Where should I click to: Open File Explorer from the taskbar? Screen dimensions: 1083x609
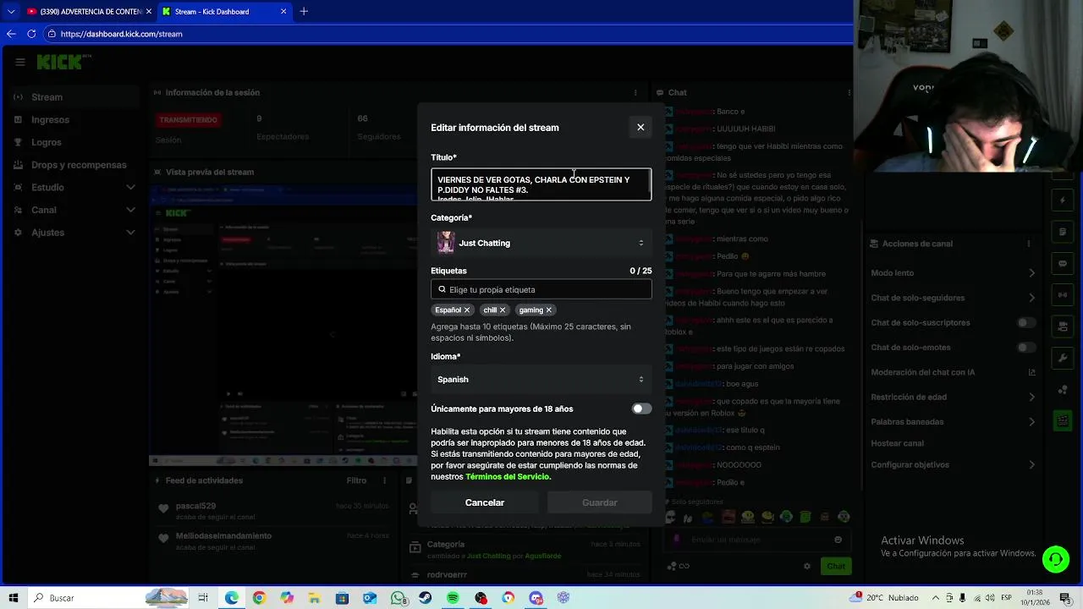pyautogui.click(x=314, y=598)
